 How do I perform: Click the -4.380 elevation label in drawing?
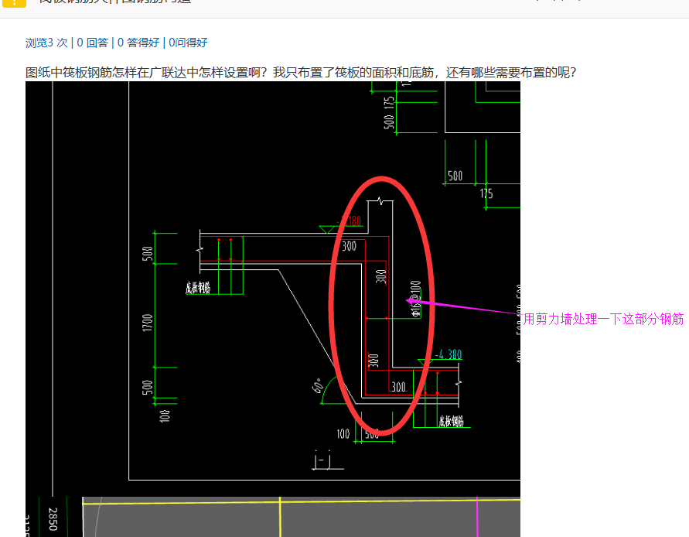coord(449,354)
